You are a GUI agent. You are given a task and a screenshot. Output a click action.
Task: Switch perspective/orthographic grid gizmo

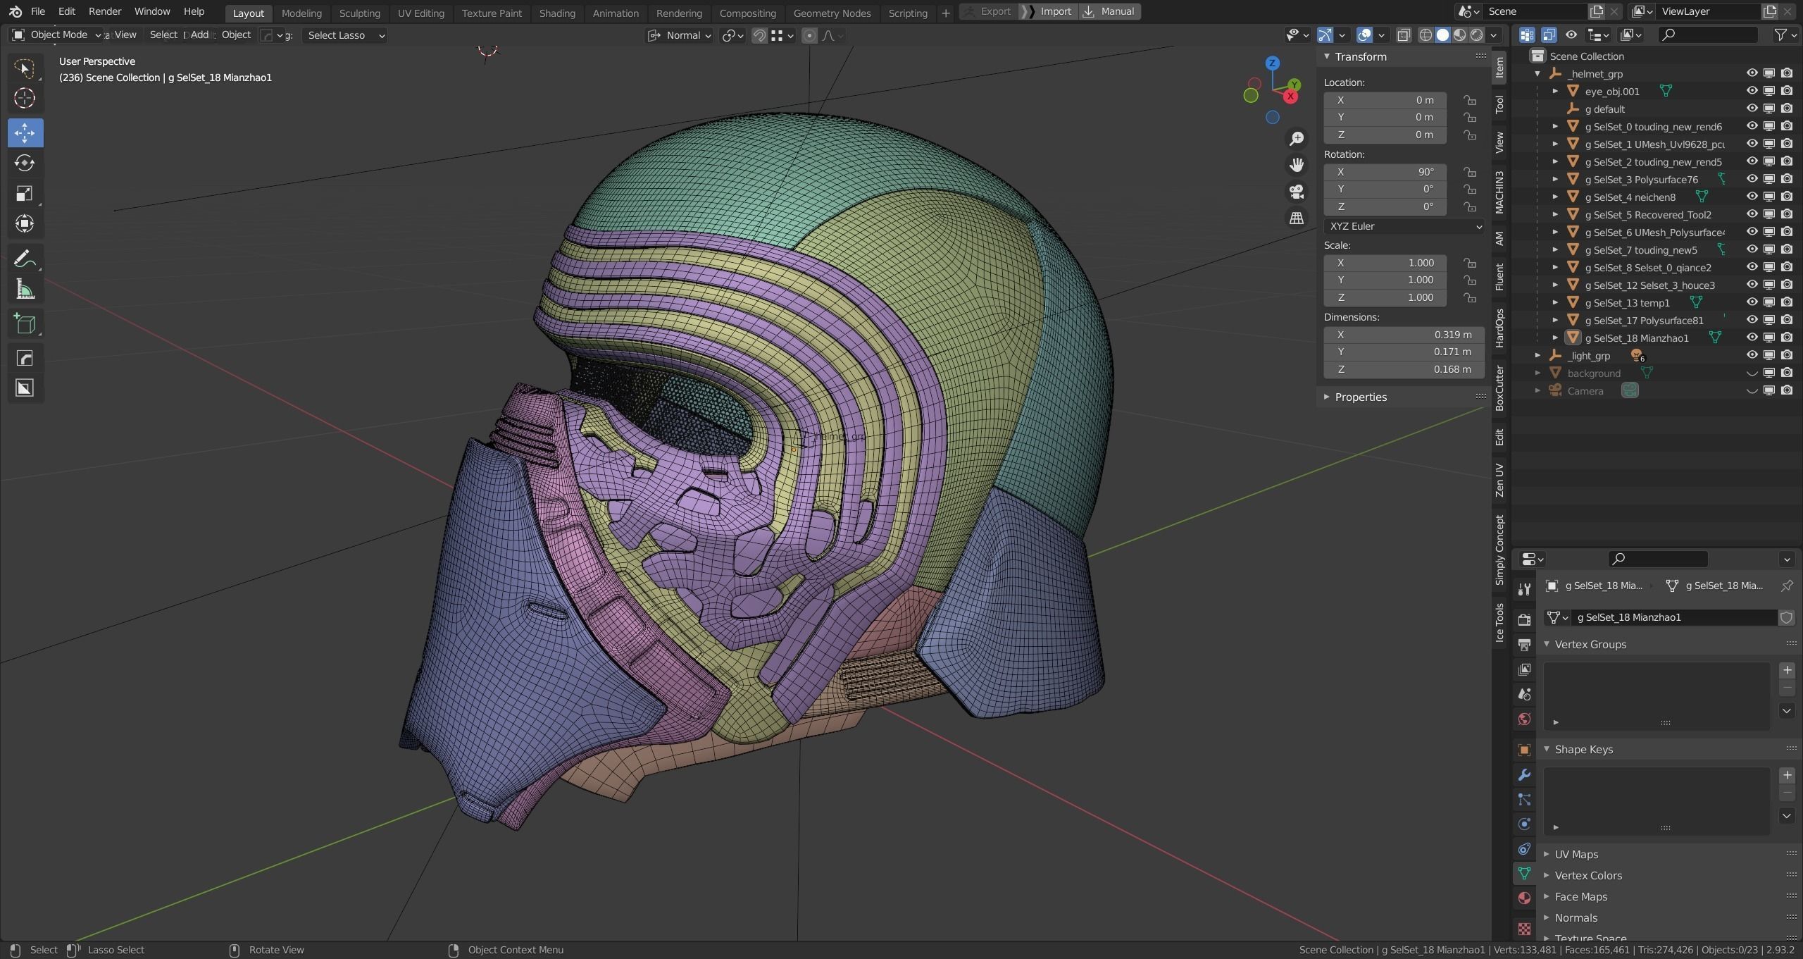coord(1297,218)
